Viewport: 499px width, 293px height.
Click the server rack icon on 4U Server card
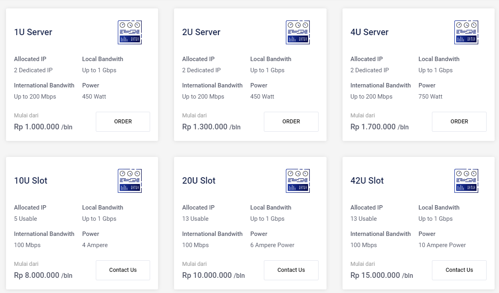[x=466, y=32]
